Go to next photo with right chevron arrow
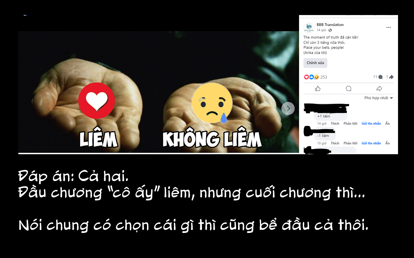The height and width of the screenshot is (258, 414). (x=288, y=109)
